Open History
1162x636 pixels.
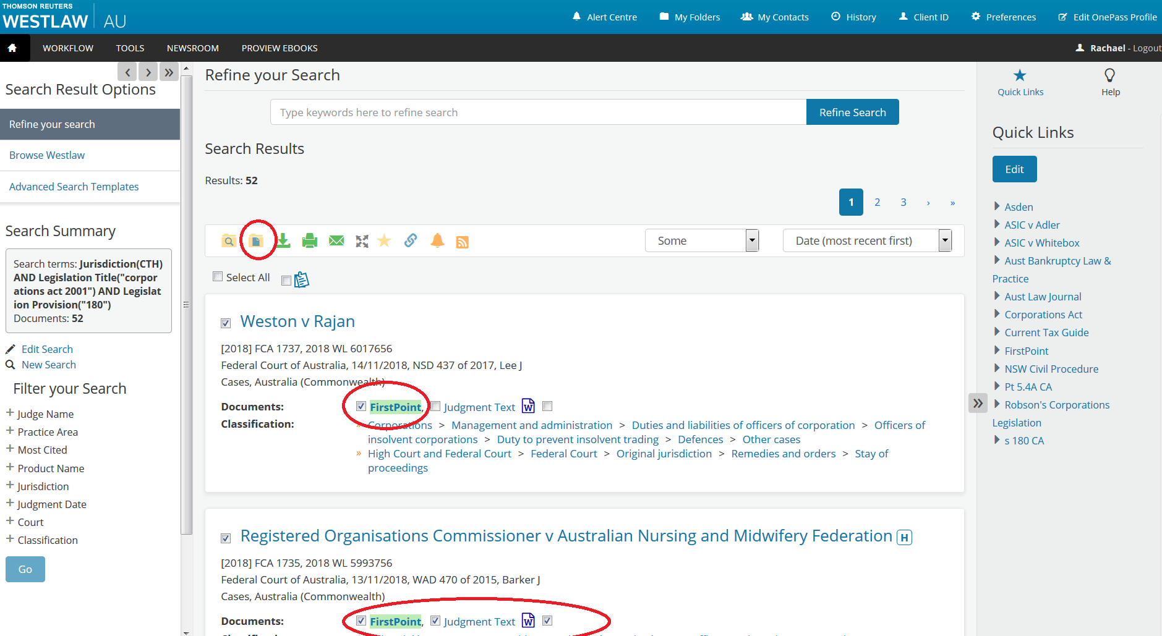coord(853,17)
